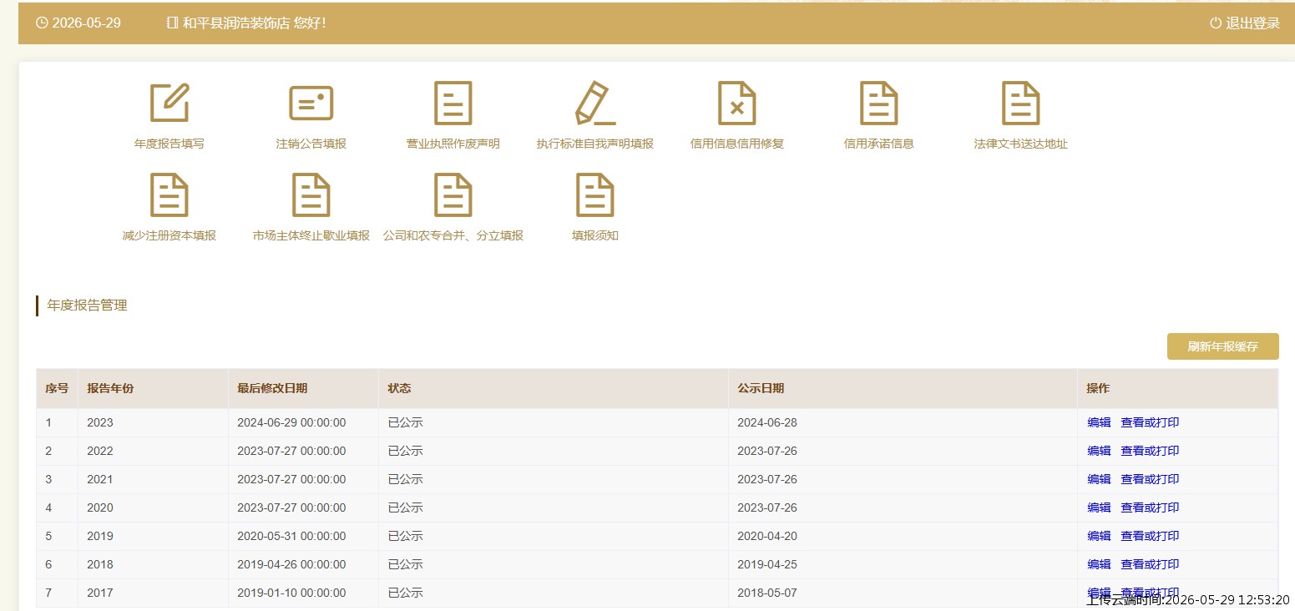The height and width of the screenshot is (611, 1295).
Task: Open the 注销公告填报 icon
Action: coord(311,103)
